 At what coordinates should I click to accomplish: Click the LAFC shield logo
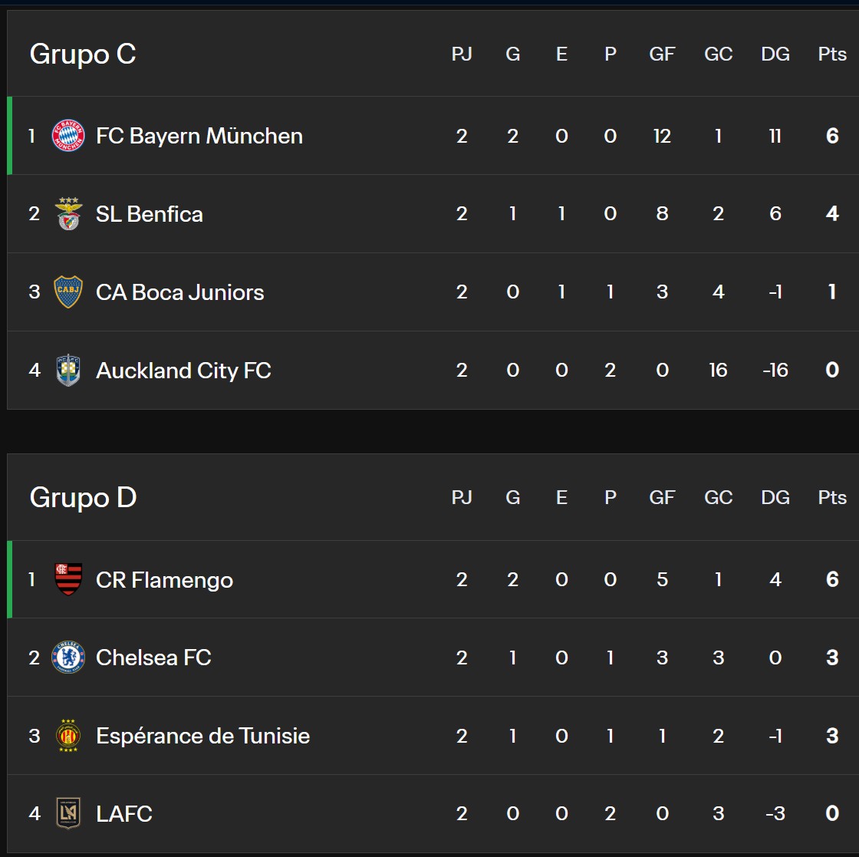click(x=67, y=814)
